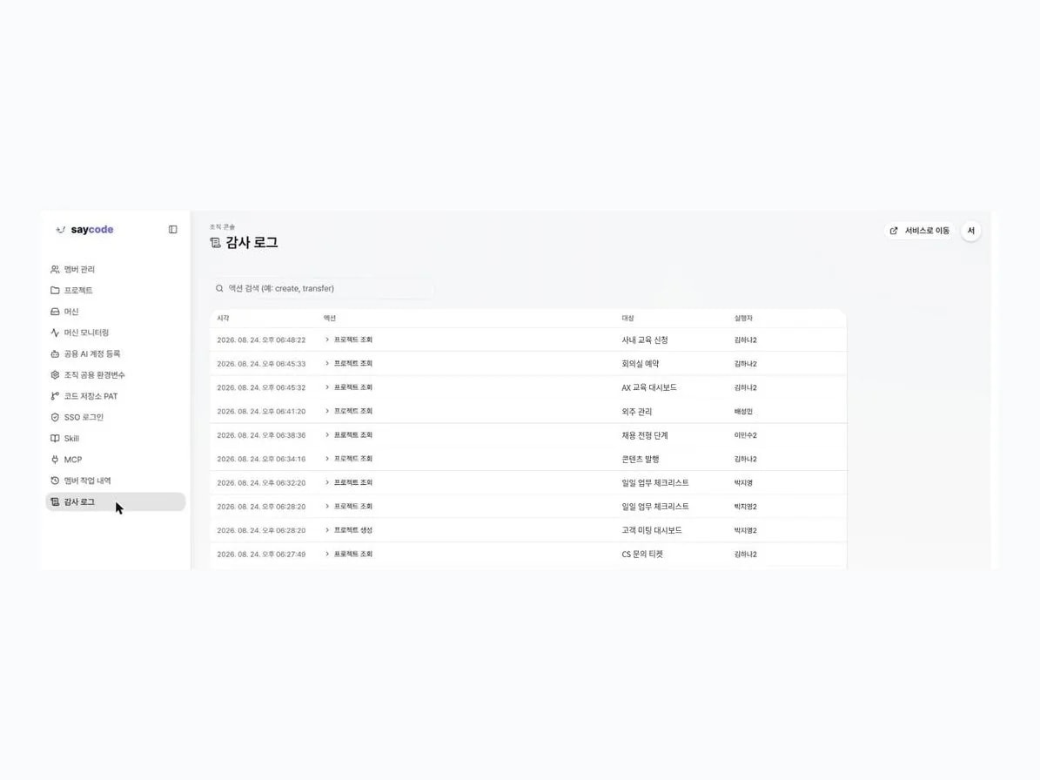Image resolution: width=1040 pixels, height=780 pixels.
Task: Click the actor name 박지영 at 06:32:20
Action: [743, 483]
